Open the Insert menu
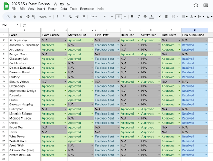This screenshot has width=213, height=161. click(x=41, y=9)
